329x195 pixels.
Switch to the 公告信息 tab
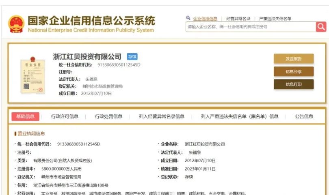304,116
